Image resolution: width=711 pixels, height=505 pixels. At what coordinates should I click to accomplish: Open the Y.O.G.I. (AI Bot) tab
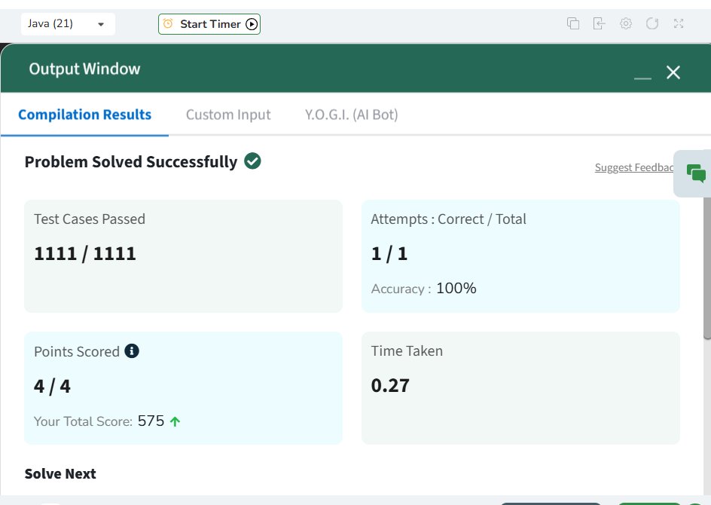click(x=351, y=115)
